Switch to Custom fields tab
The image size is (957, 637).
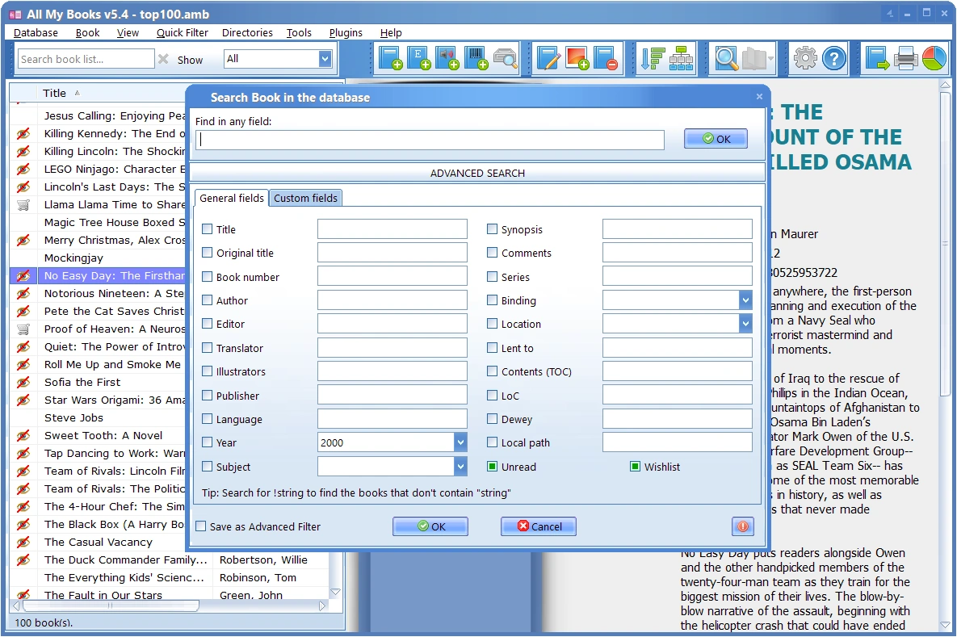point(306,198)
